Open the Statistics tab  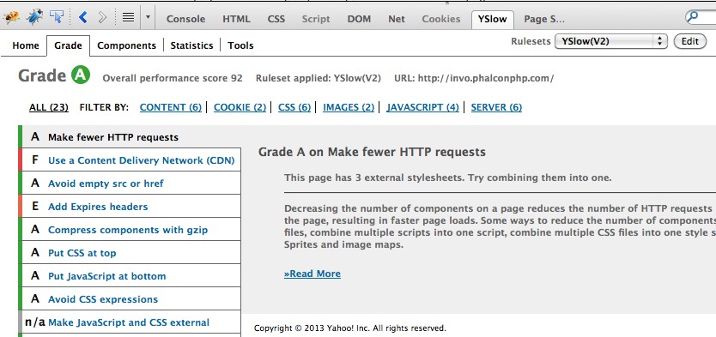point(191,45)
